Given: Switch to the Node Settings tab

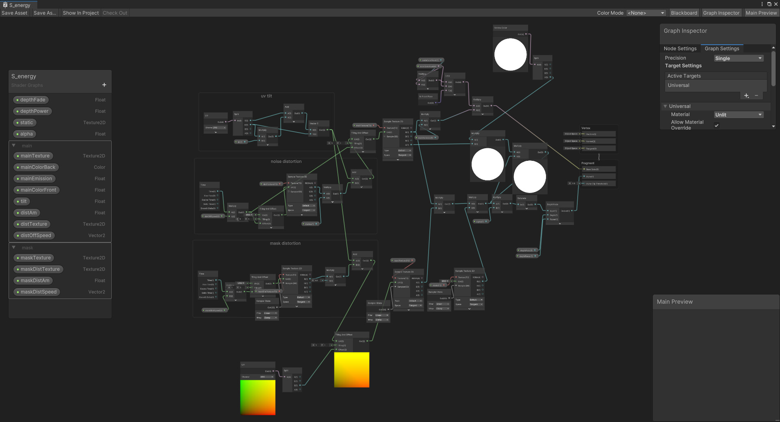Looking at the screenshot, I should 680,49.
